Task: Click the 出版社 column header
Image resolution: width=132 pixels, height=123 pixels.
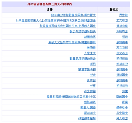Action: [x=114, y=10]
